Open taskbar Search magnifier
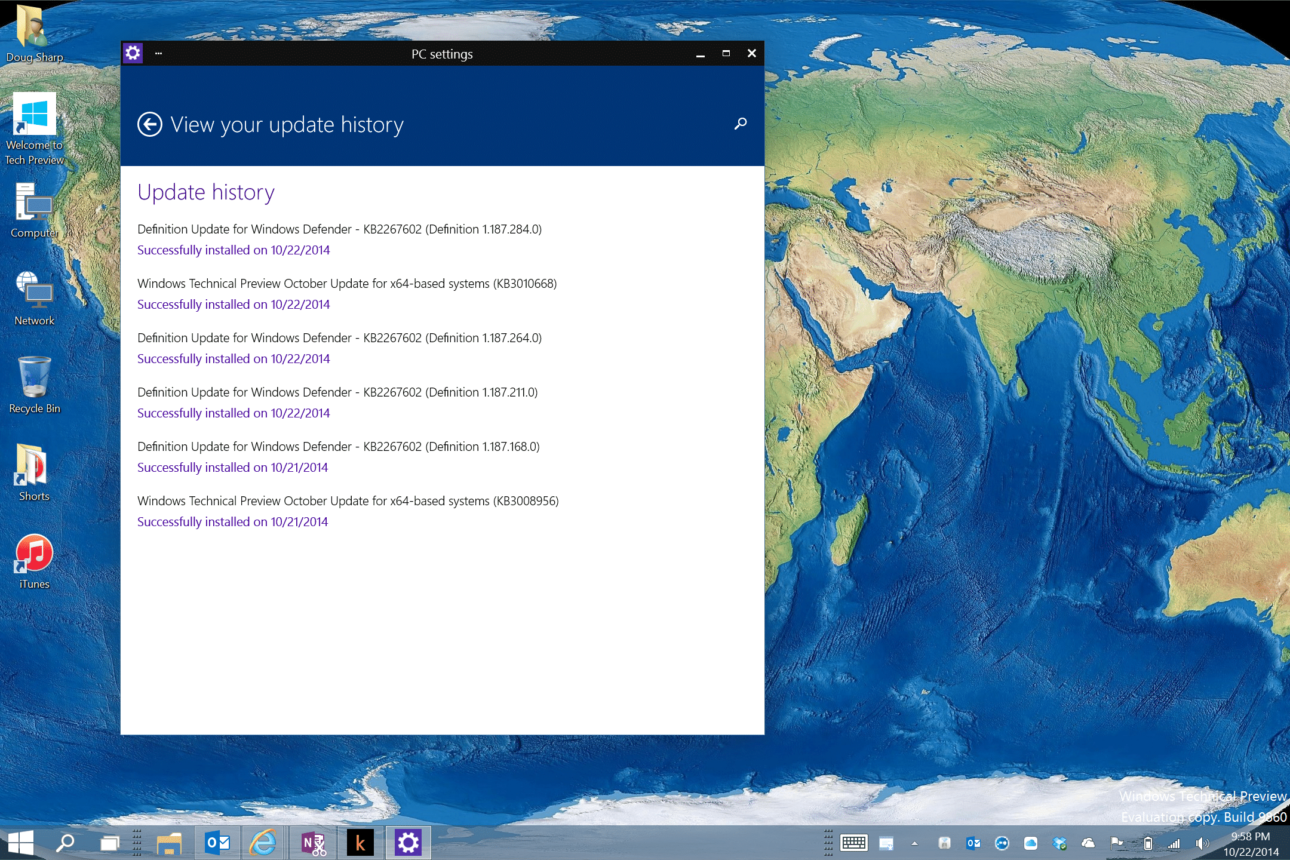This screenshot has height=860, width=1290. [65, 843]
